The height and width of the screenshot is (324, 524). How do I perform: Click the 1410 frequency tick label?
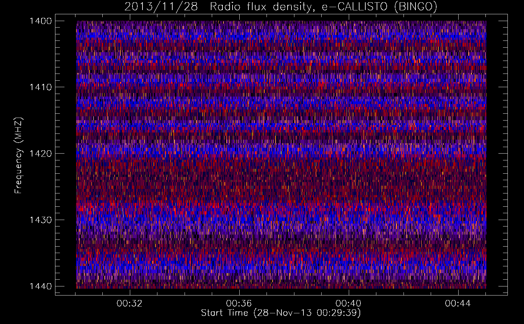coord(40,87)
